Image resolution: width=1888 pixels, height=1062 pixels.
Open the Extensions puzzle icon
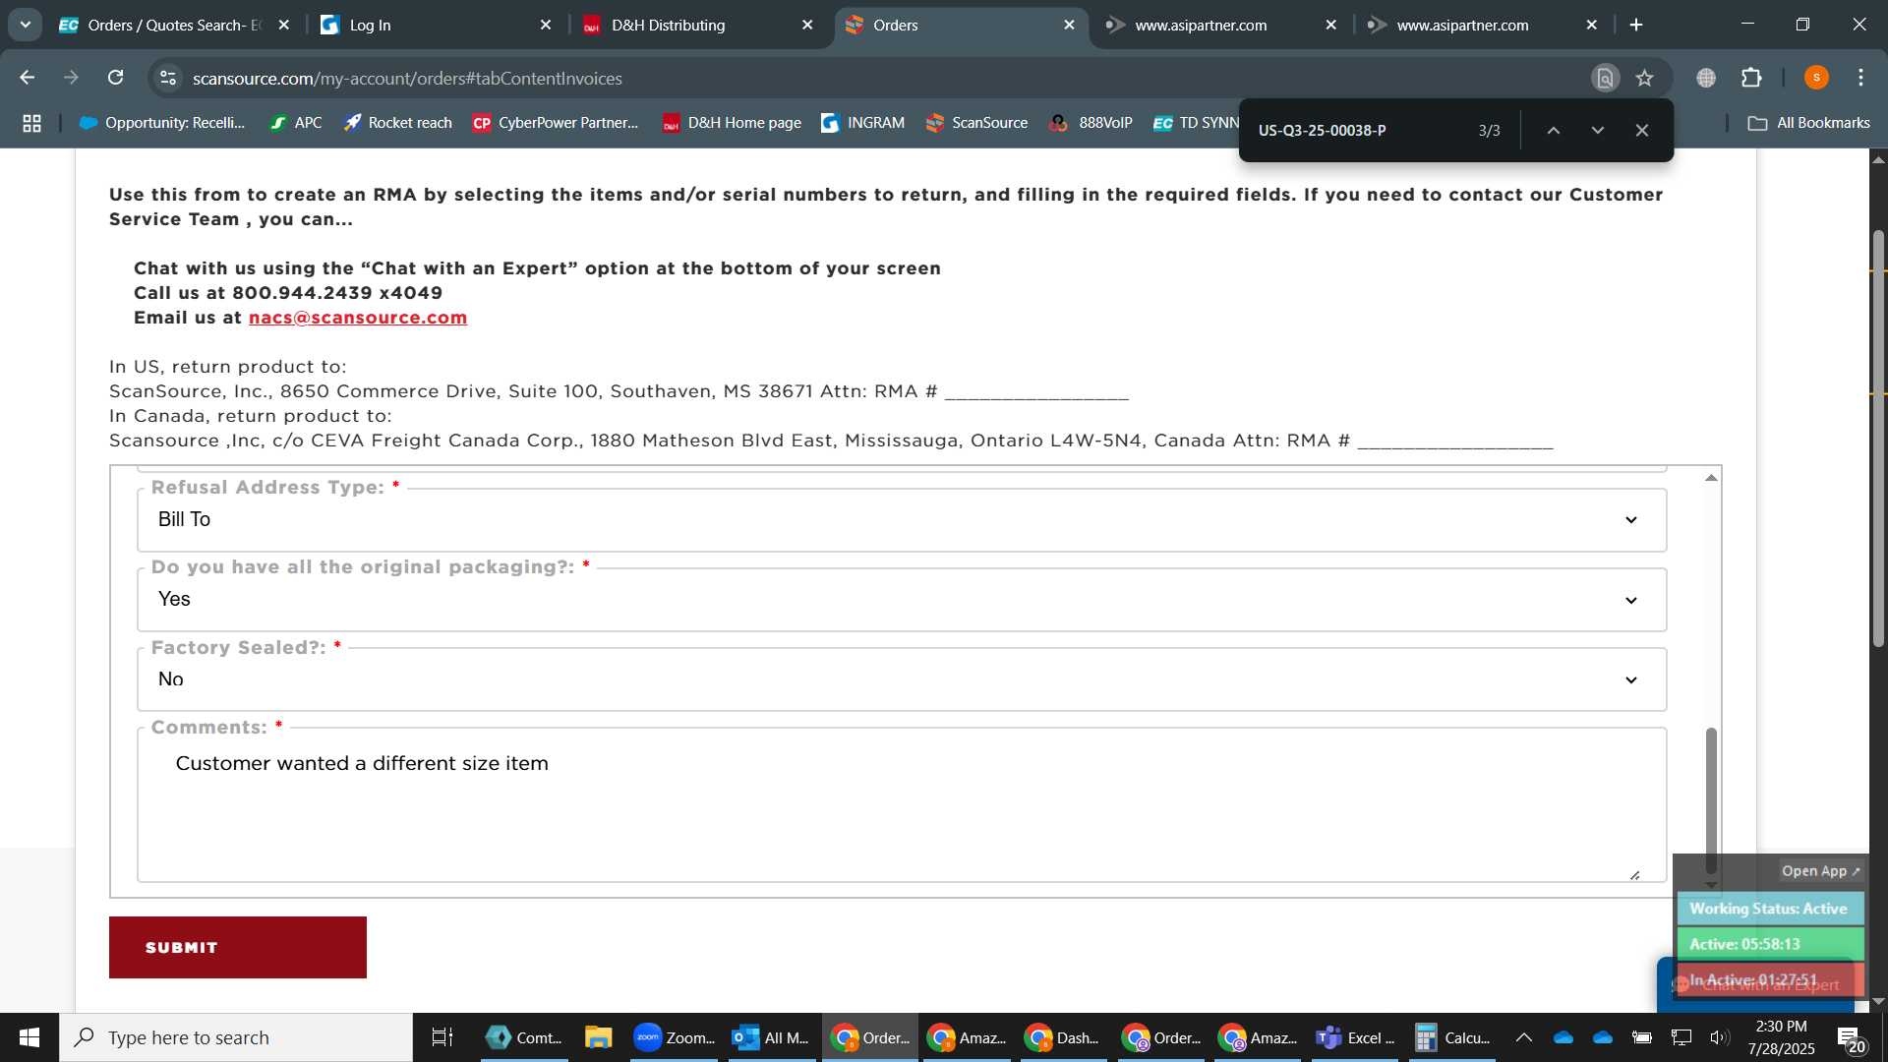[x=1751, y=78]
